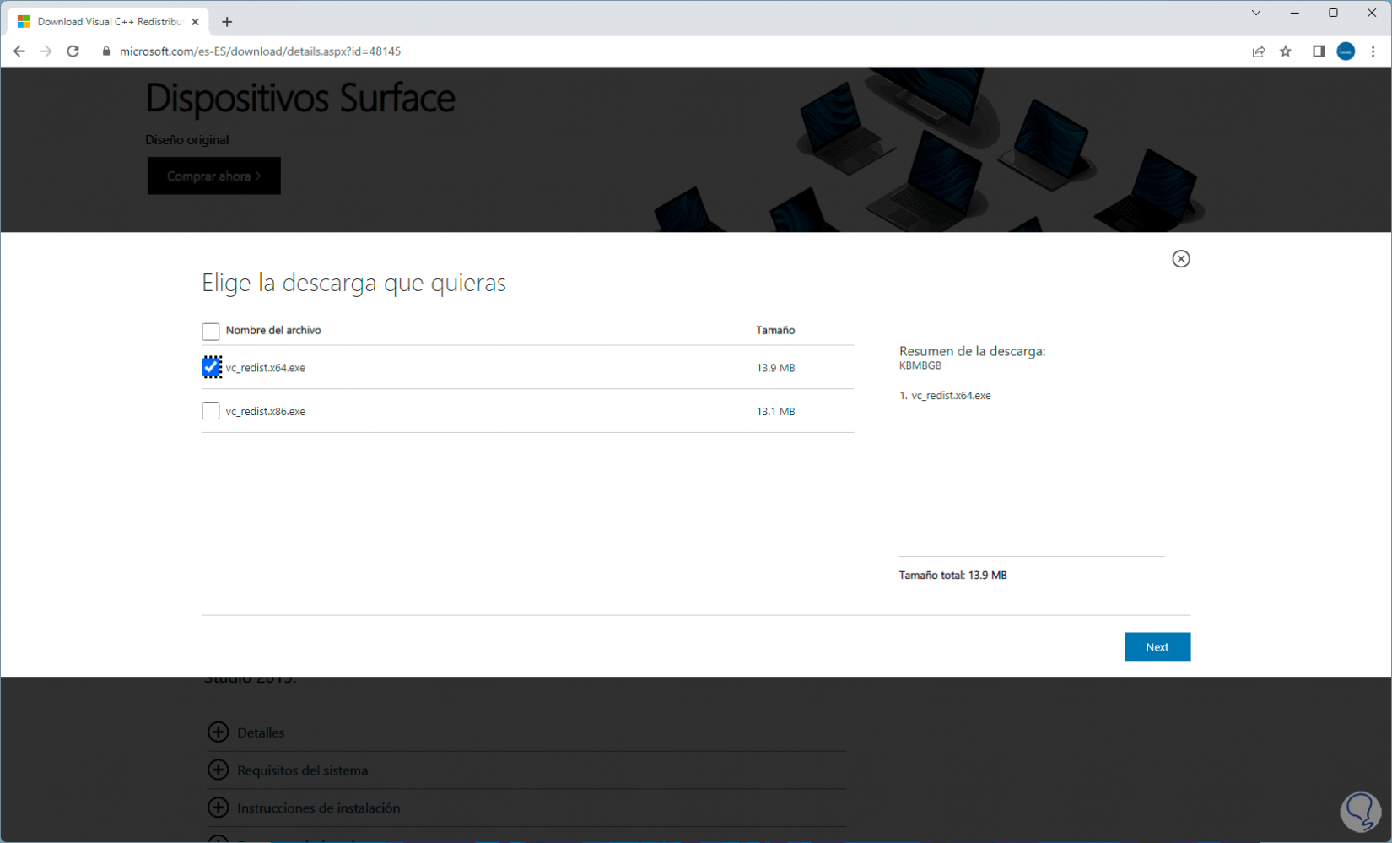The height and width of the screenshot is (843, 1392).
Task: Reload the Microsoft download page
Action: click(x=73, y=51)
